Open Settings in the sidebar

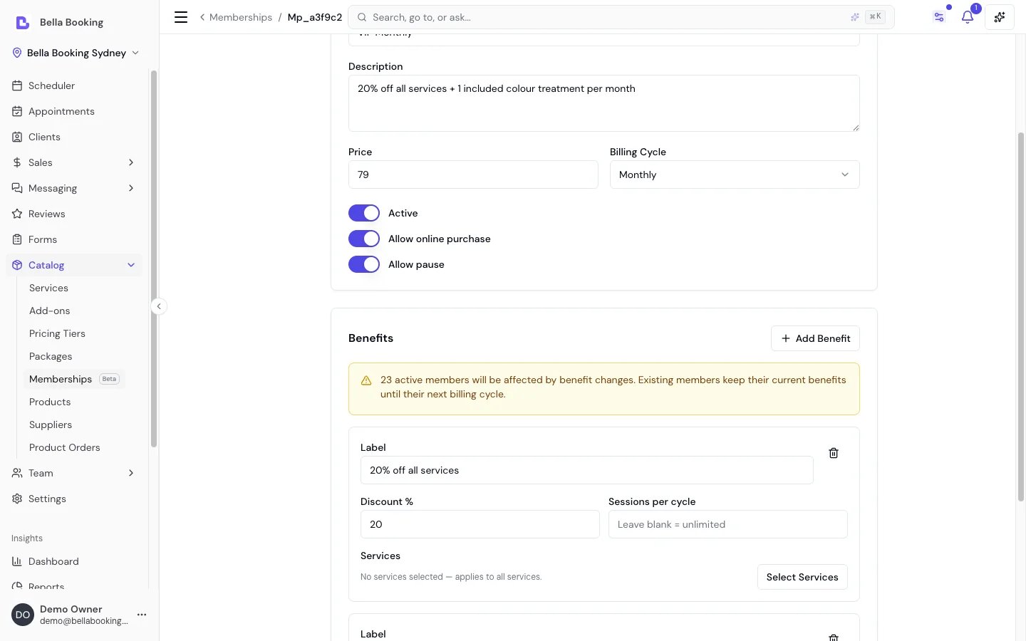click(47, 499)
